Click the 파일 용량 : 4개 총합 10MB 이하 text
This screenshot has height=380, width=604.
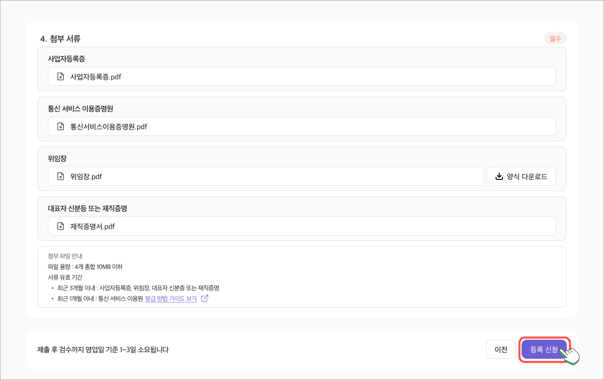tap(85, 266)
